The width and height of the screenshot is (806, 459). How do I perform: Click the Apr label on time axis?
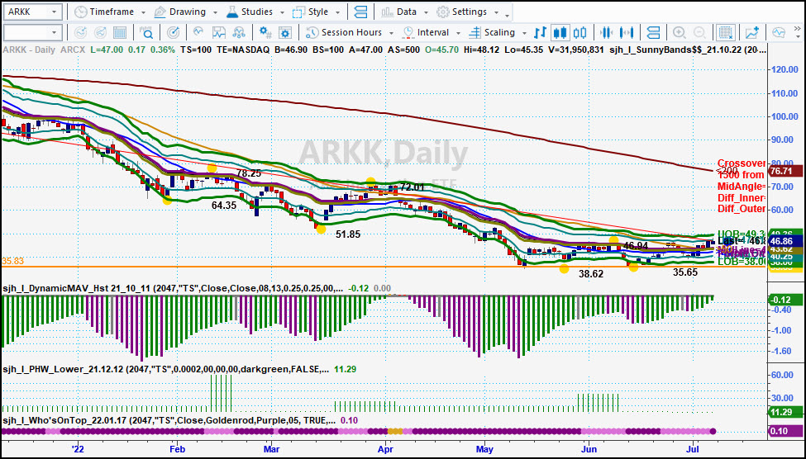tap(385, 449)
